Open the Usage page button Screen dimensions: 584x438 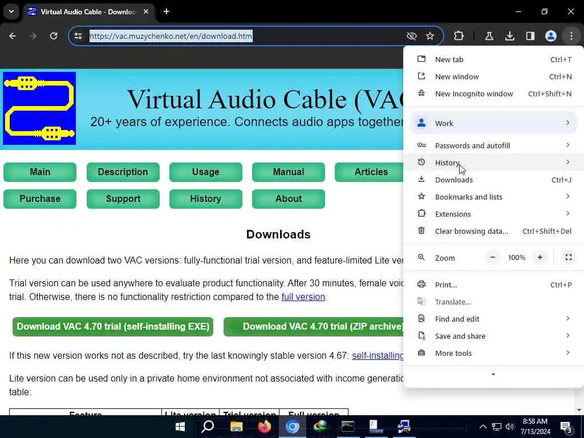[205, 172]
